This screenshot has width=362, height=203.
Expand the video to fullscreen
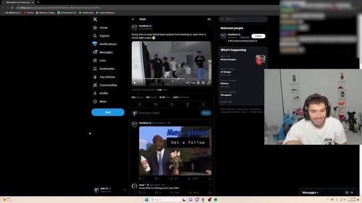coord(209,83)
